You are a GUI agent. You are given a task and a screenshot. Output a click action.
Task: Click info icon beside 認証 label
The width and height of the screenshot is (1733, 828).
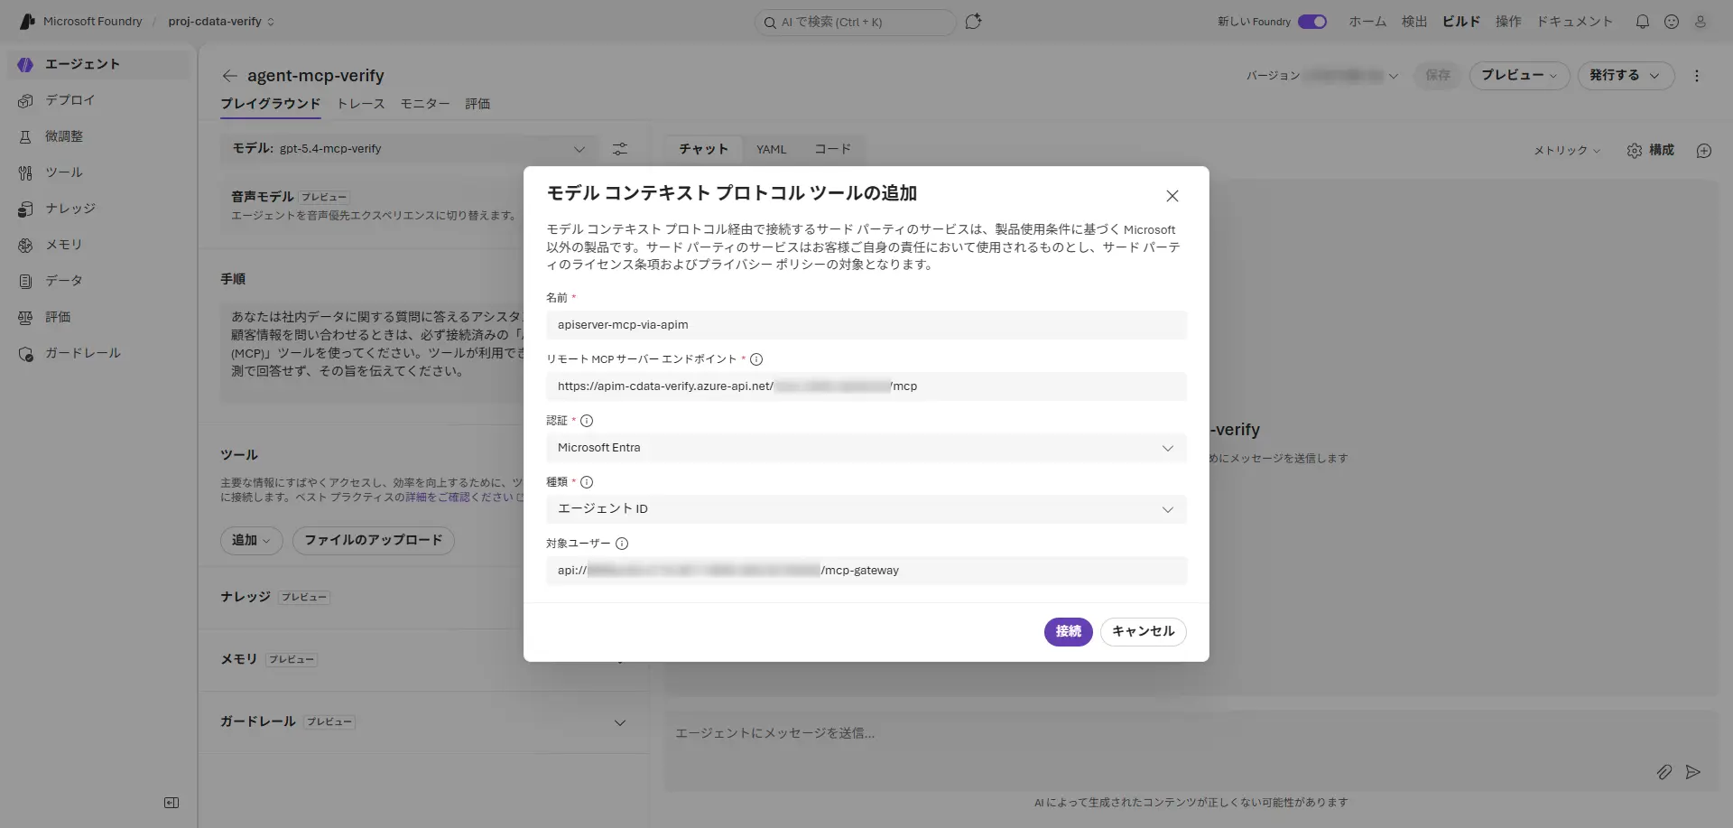tap(587, 421)
